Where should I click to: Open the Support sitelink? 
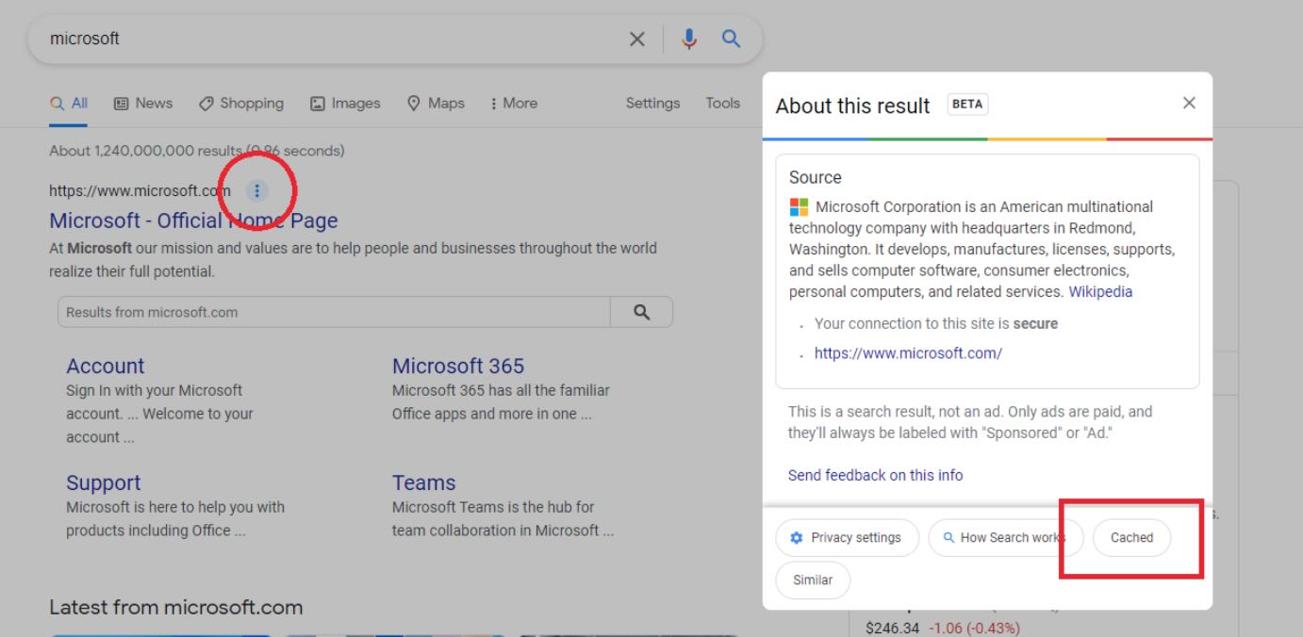point(104,483)
